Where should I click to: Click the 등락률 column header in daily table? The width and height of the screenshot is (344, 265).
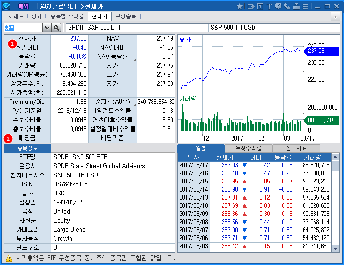coord(283,157)
